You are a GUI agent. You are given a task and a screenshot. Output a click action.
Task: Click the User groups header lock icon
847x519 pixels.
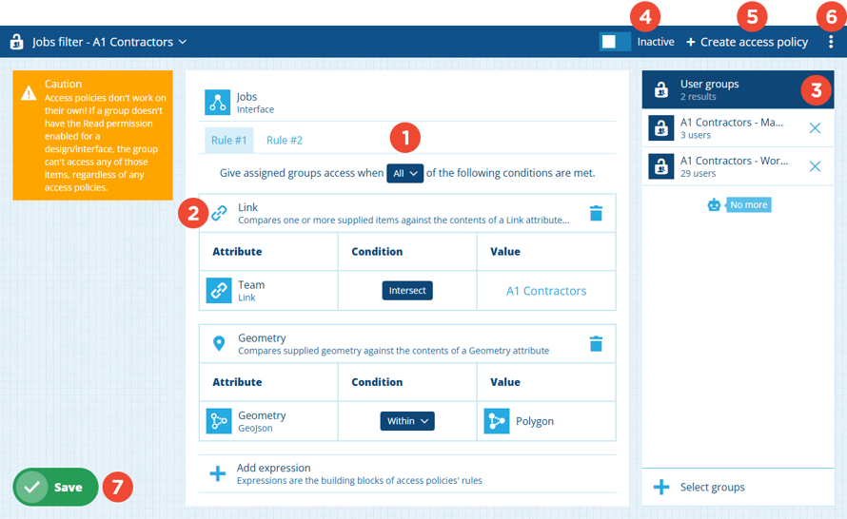(661, 89)
